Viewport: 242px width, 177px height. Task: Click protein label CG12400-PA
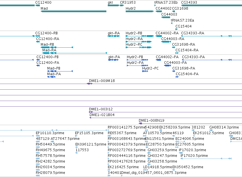pos(48,63)
